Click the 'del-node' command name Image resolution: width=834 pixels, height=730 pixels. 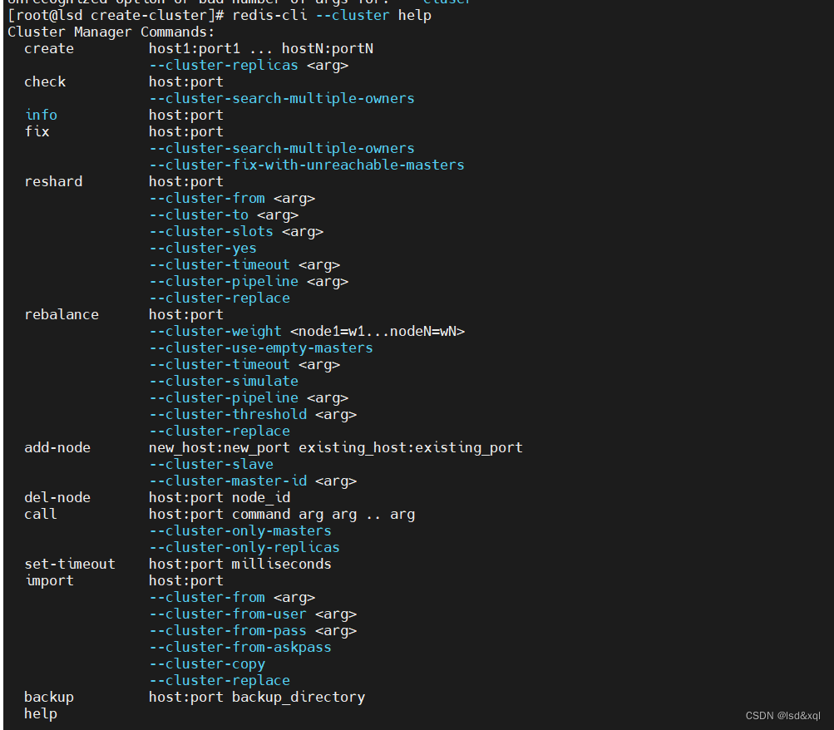[57, 498]
